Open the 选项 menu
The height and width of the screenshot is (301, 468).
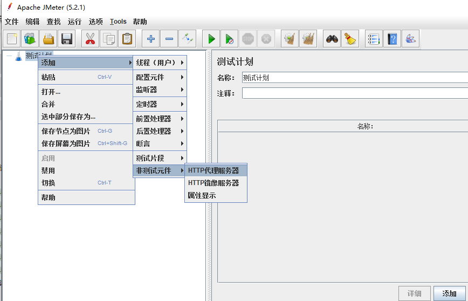pyautogui.click(x=96, y=22)
